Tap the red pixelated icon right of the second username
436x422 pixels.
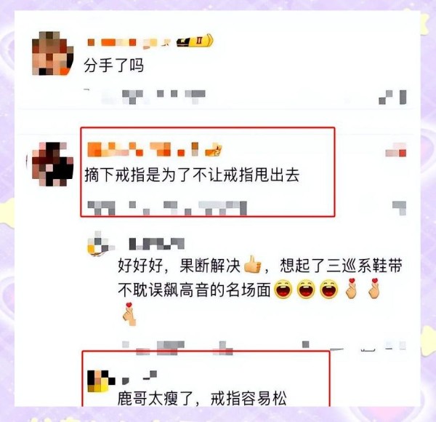tap(396, 150)
